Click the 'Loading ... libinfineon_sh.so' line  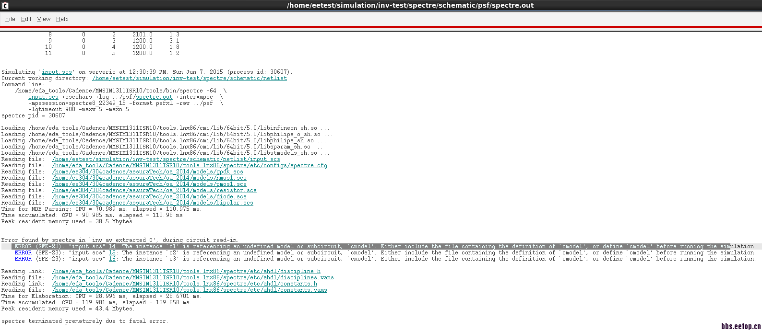pyautogui.click(x=166, y=128)
